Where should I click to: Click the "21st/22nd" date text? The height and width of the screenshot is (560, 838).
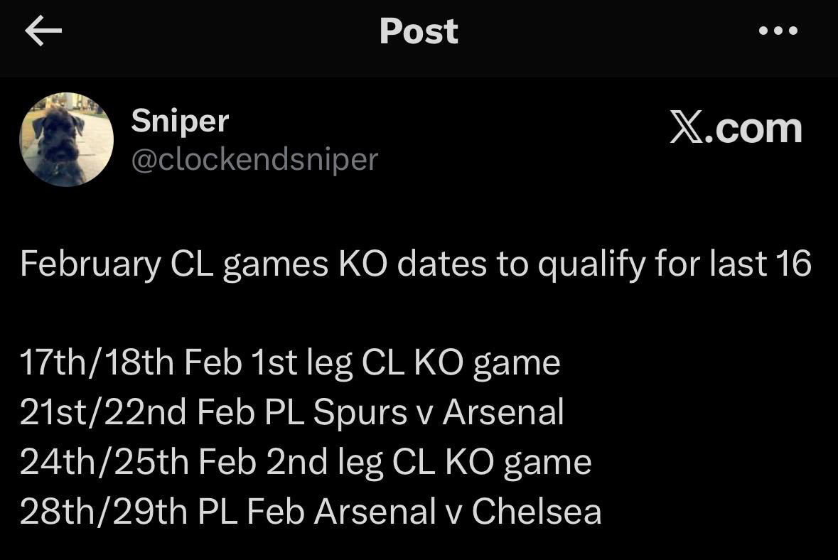(x=104, y=413)
